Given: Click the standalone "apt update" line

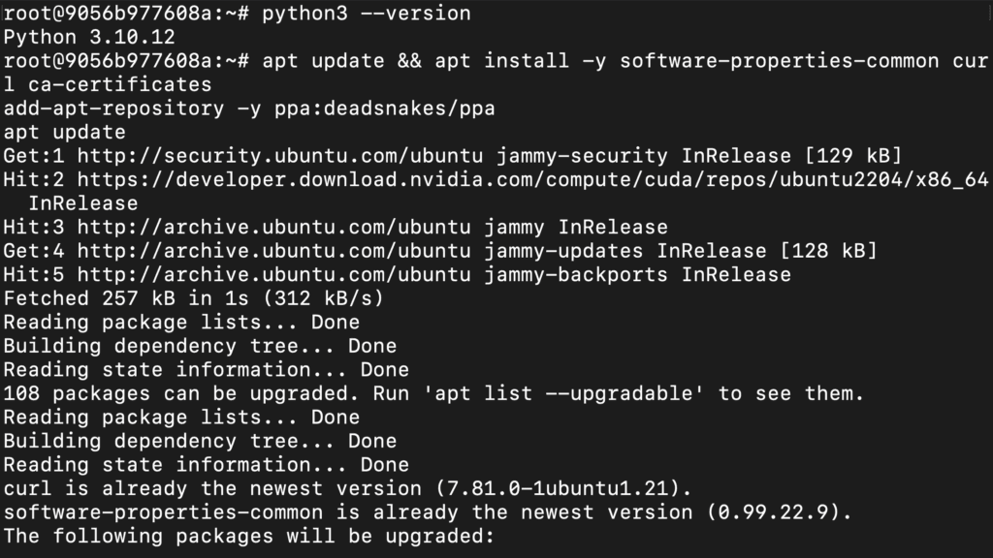Looking at the screenshot, I should pos(64,132).
